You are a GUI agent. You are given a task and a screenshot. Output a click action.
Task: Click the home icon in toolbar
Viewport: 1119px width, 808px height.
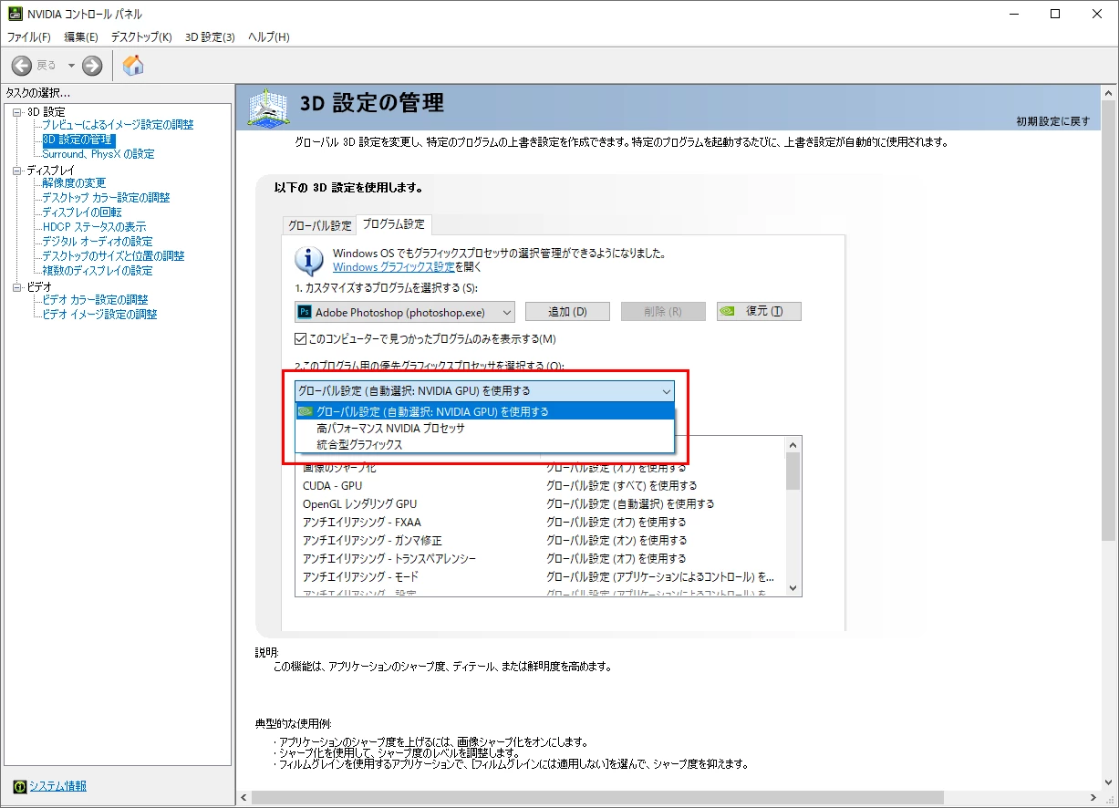coord(133,65)
